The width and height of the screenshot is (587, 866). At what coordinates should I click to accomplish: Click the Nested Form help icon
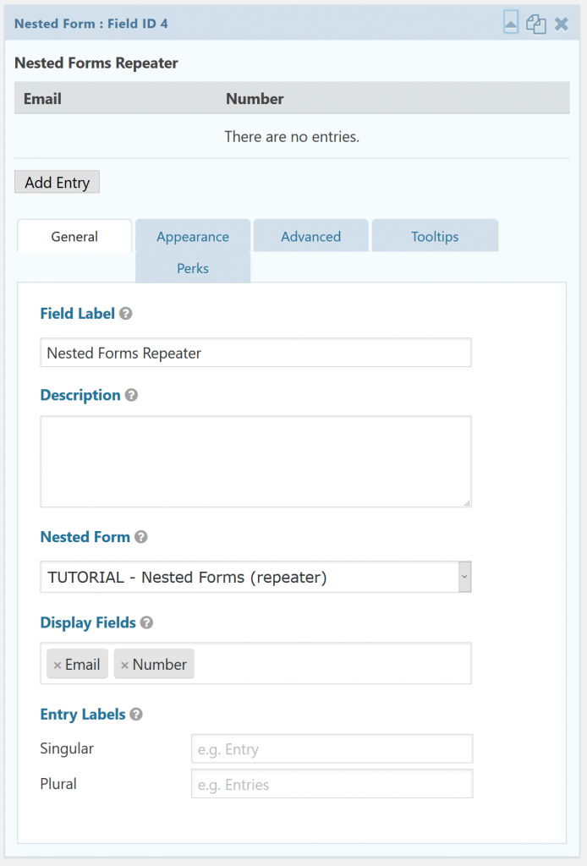click(141, 537)
